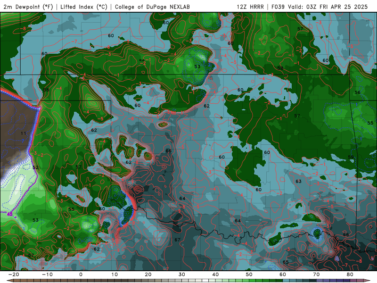Click the "2m Dewpoint (°F)" title text

point(28,7)
